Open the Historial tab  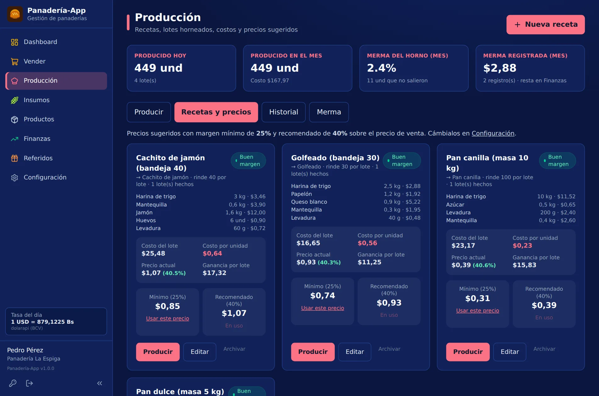283,112
